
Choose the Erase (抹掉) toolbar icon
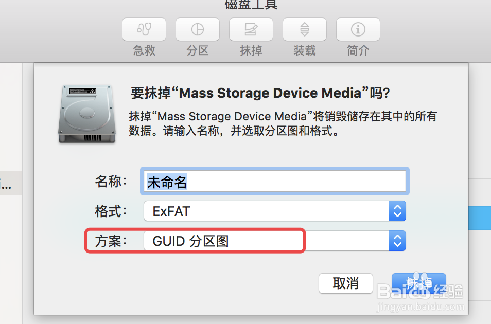click(251, 29)
